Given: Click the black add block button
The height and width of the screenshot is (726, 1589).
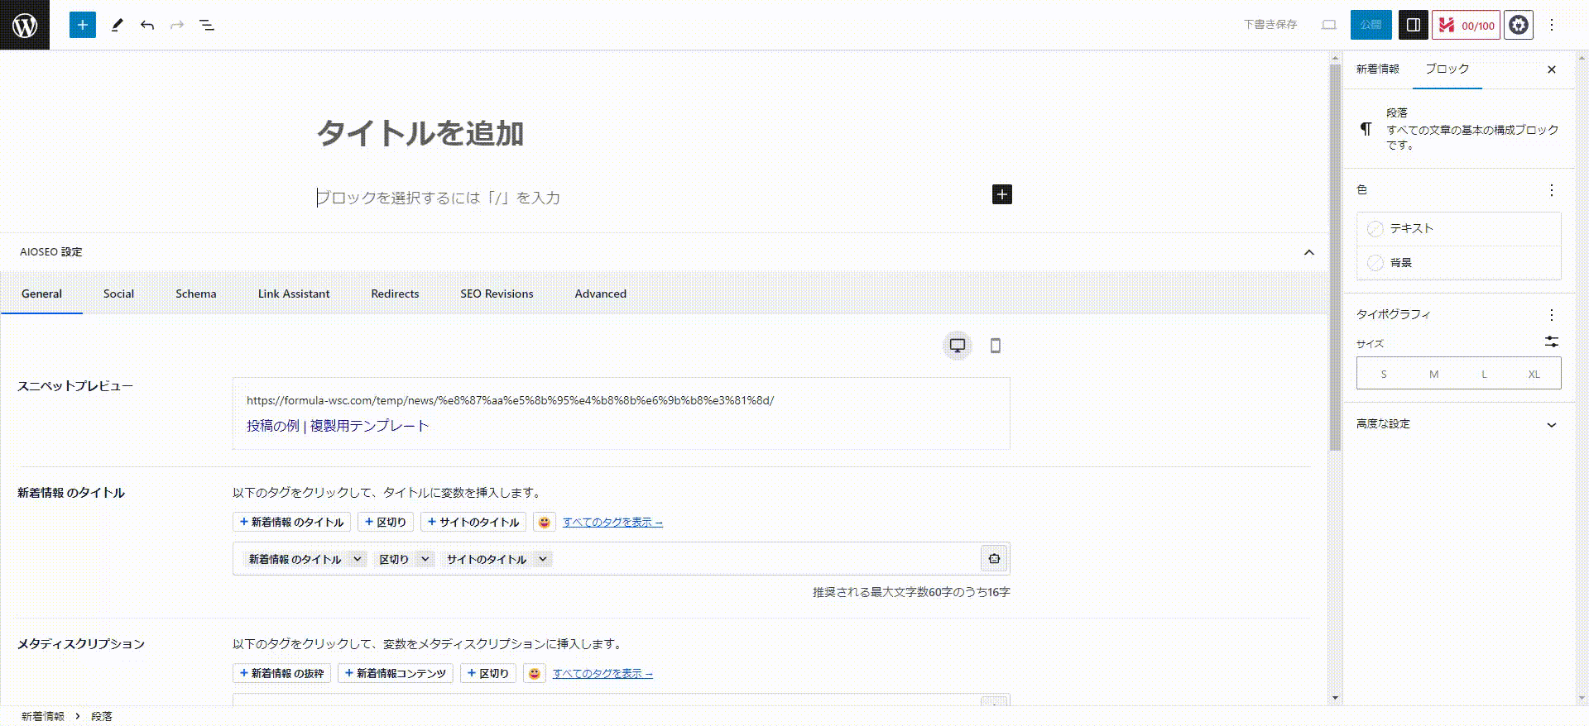Looking at the screenshot, I should [x=1001, y=194].
